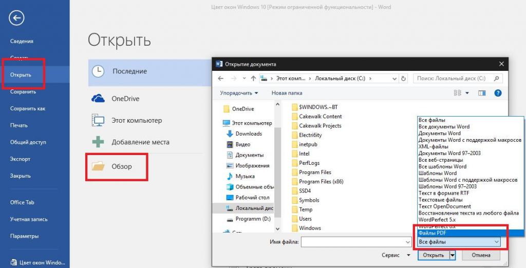This screenshot has width=526, height=268.
Task: Choose Файлы PDF in the type list
Action: [x=471, y=233]
